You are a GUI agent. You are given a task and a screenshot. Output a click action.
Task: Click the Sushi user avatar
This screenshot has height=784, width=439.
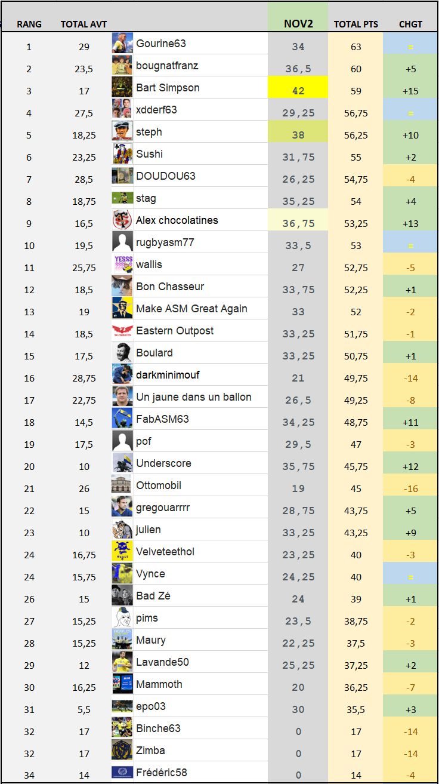[122, 154]
